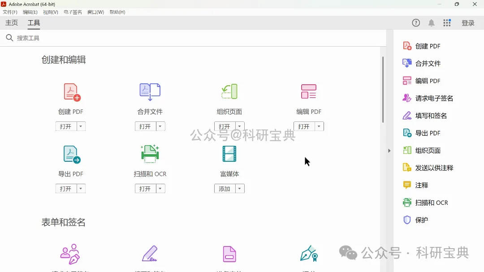Select 合并文件 in right sidebar
Image resolution: width=484 pixels, height=272 pixels.
click(422, 63)
